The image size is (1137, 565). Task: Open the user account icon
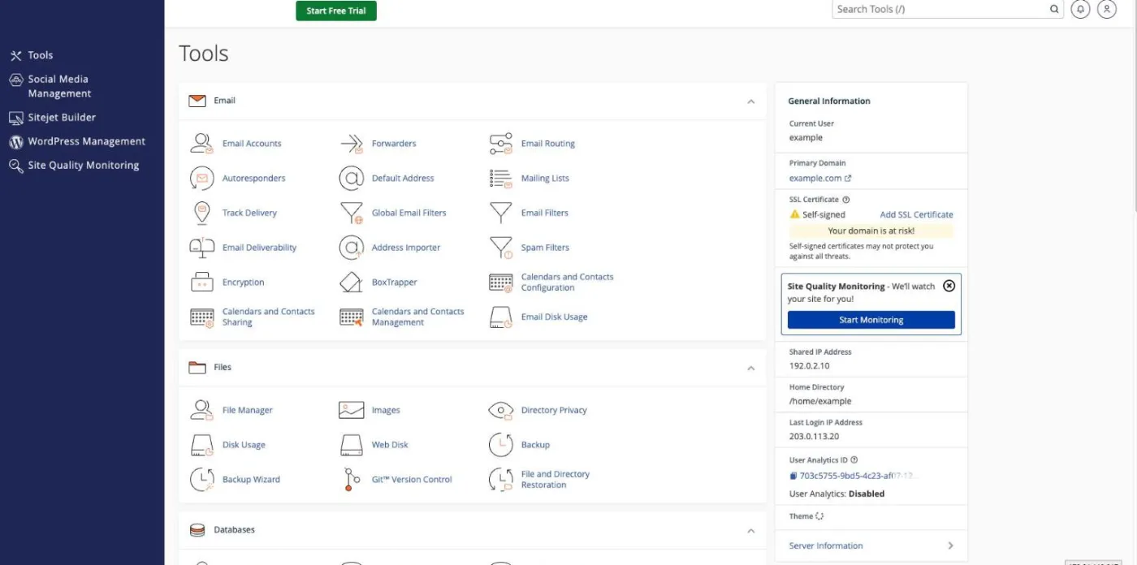point(1107,9)
